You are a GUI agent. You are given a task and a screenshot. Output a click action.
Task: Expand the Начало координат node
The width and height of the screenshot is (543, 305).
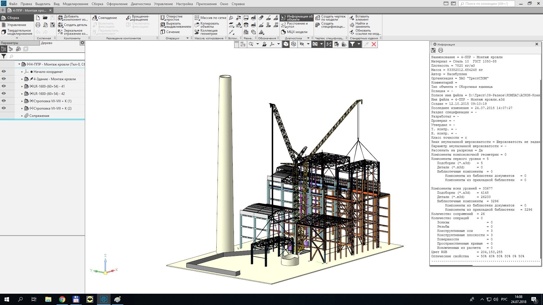(22, 72)
